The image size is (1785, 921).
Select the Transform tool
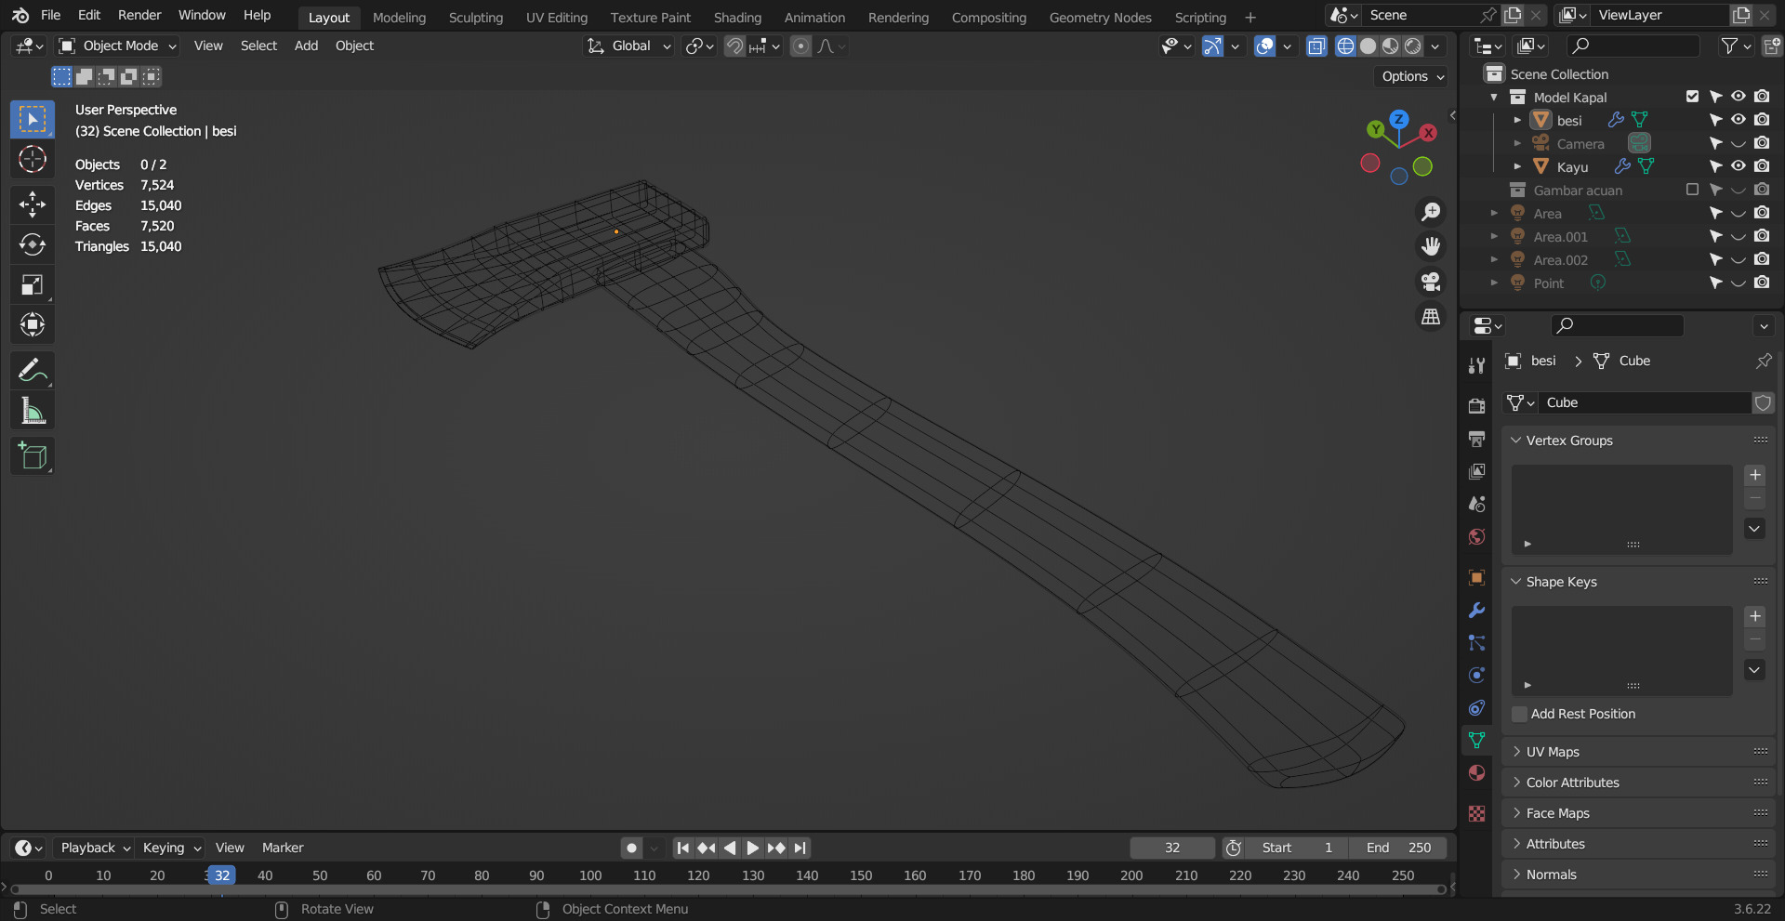pos(33,324)
